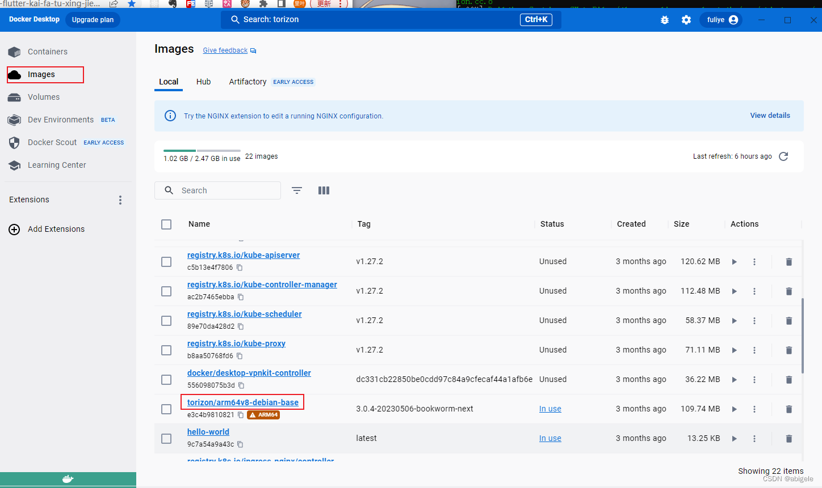822x488 pixels.
Task: Open the registry.k8s.io/kube-proxy image link
Action: click(236, 343)
